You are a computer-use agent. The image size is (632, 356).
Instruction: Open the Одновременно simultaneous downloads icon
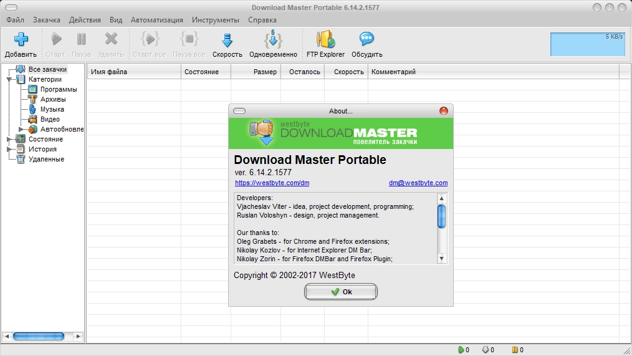(273, 39)
